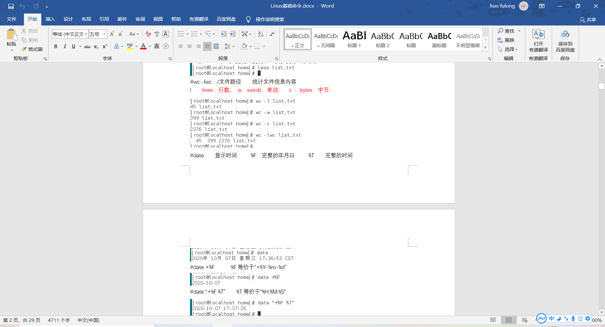The width and height of the screenshot is (605, 327).
Task: Switch to read mode view
Action: [493, 320]
